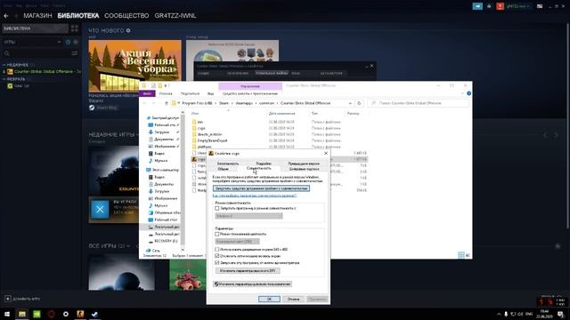Toggle the Run as administrator checkbox (Запускать от имени администратора)
Viewport: 570px width, 320px height.
(217, 262)
